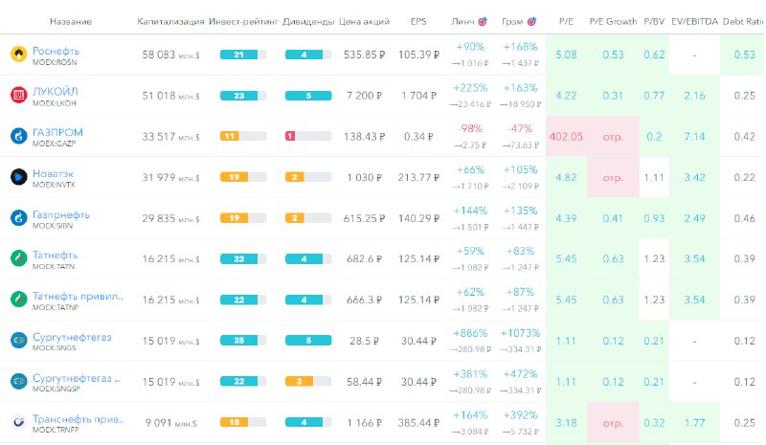The width and height of the screenshot is (766, 445).
Task: Open the Новатэк company link
Action: coord(53,173)
